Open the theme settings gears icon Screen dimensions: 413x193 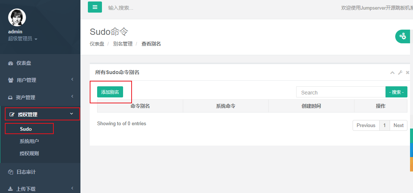(403, 36)
